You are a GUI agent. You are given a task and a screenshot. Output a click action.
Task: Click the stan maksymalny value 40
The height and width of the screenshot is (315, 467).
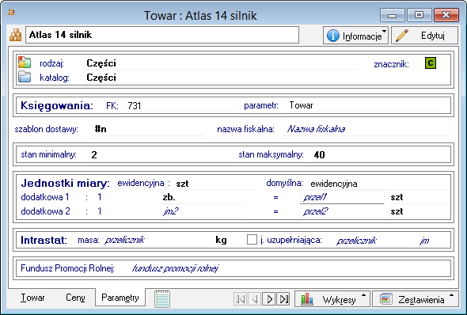pyautogui.click(x=319, y=155)
